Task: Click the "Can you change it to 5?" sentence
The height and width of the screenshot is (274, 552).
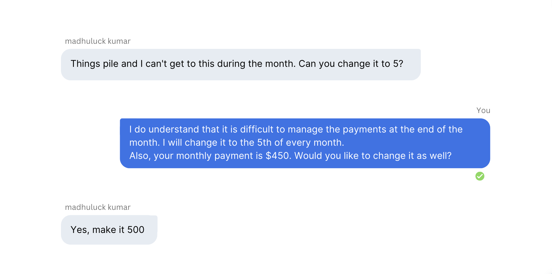Action: [x=351, y=64]
